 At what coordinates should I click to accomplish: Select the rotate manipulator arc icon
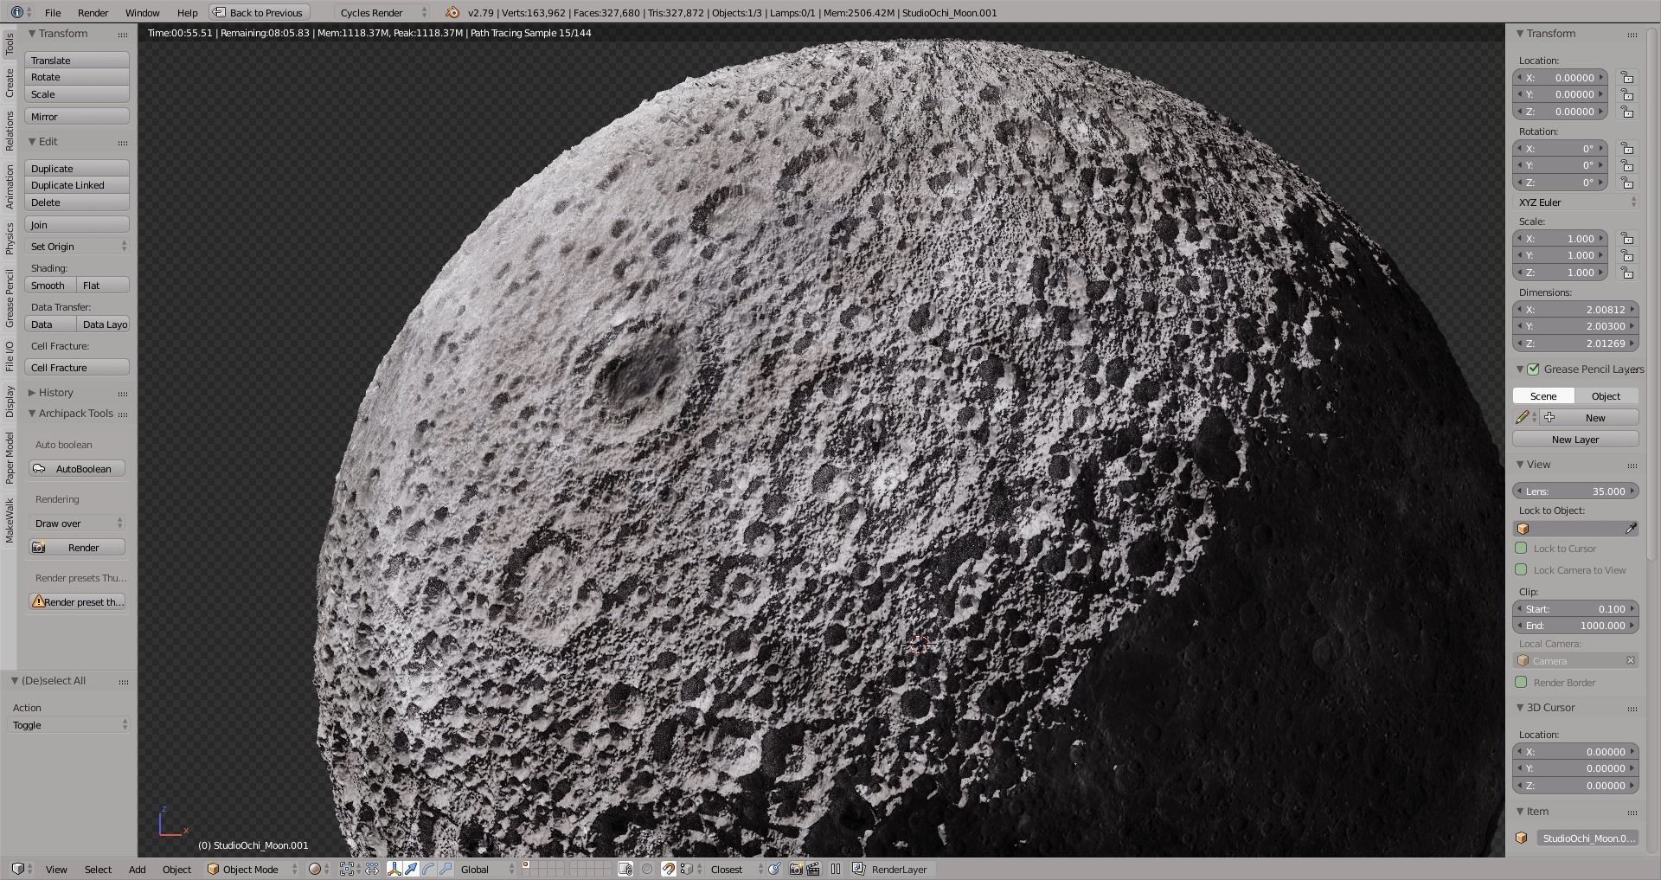[x=428, y=869]
